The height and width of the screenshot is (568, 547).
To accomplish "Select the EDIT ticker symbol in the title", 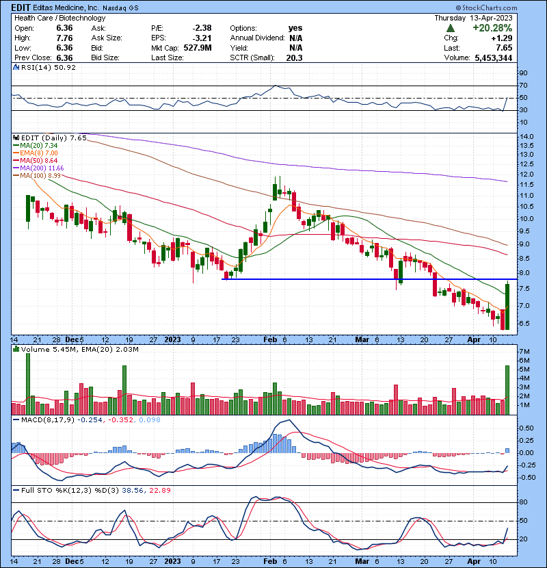I will tap(21, 8).
